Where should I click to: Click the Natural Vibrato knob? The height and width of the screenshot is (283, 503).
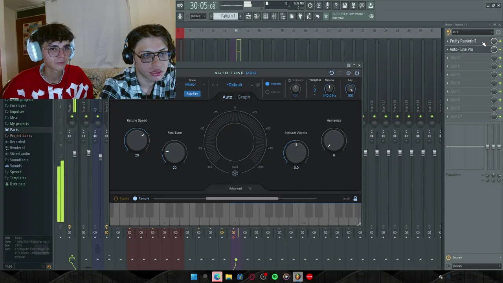(296, 153)
